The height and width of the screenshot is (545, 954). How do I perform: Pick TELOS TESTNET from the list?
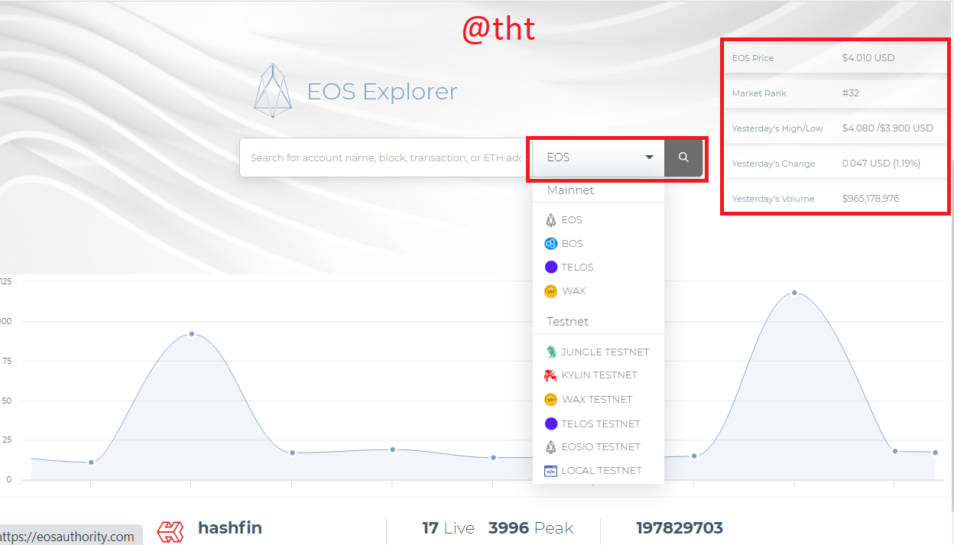point(601,423)
